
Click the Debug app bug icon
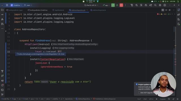[x=117, y=5]
